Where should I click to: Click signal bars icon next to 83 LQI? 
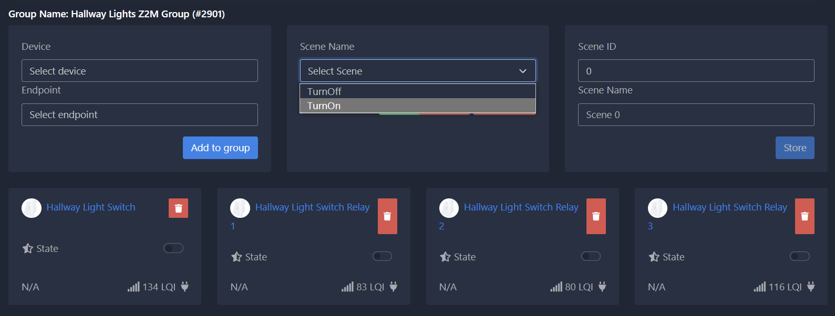click(347, 287)
